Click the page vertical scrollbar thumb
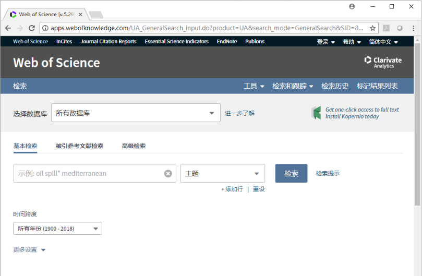The image size is (422, 276). point(417,124)
